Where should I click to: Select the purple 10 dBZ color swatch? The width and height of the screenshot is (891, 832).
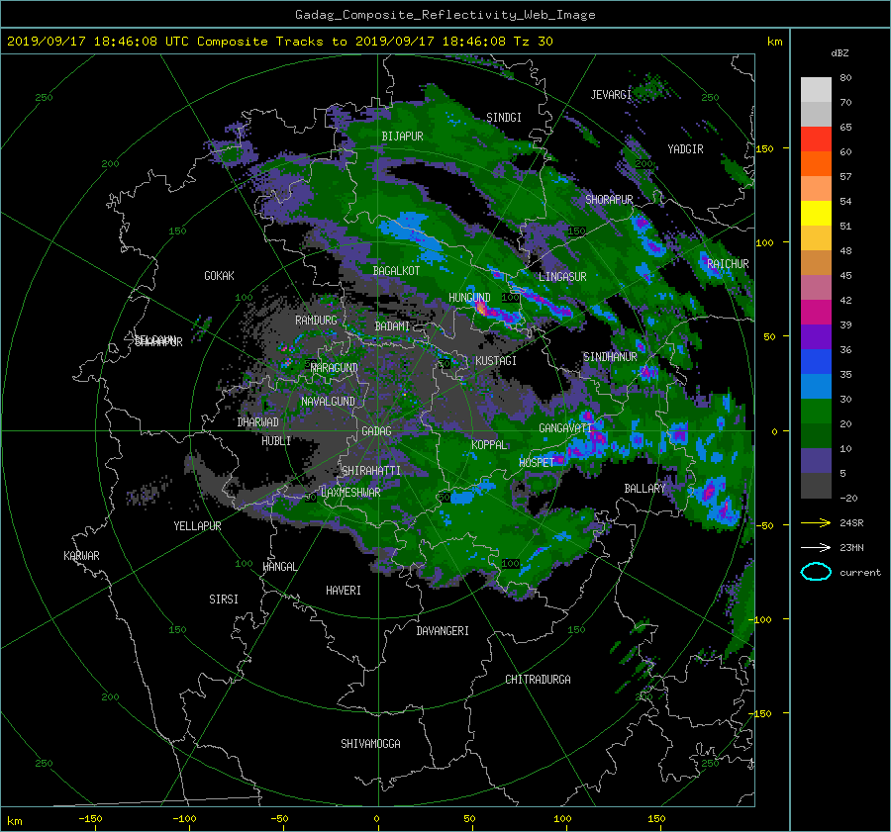[816, 461]
